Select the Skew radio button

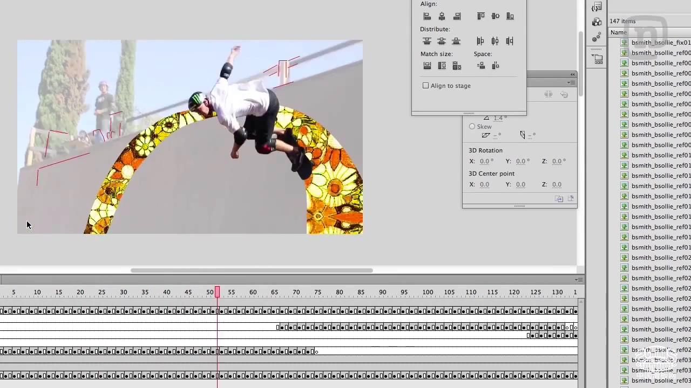472,127
